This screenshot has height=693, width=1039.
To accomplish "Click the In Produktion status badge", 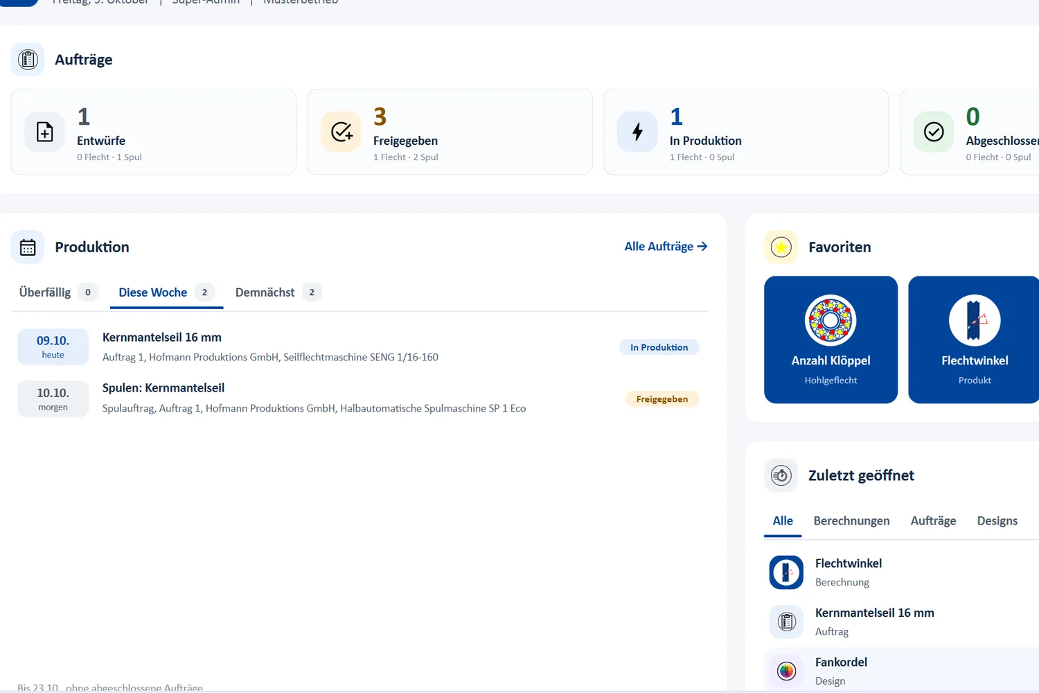I will 659,347.
